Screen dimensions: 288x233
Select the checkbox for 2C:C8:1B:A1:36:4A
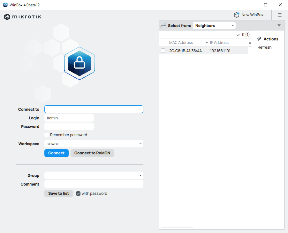tap(163, 51)
